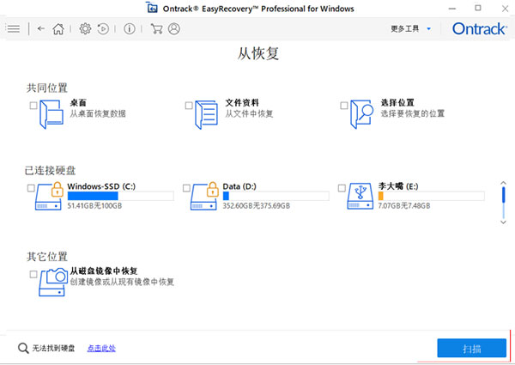
Task: Check the 文件资料 checkbox
Action: tap(189, 106)
